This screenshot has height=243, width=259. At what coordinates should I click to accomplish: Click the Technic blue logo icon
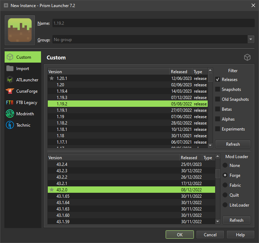tap(10, 125)
